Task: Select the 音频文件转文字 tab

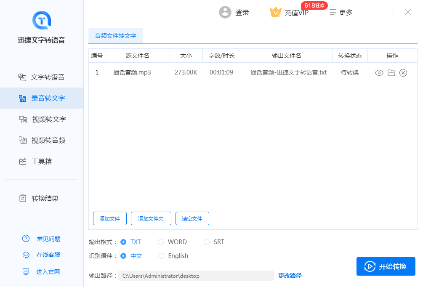Action: (x=115, y=36)
